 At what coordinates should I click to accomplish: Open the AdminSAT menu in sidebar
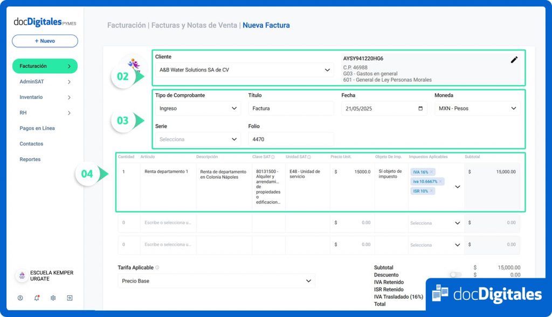pos(45,82)
